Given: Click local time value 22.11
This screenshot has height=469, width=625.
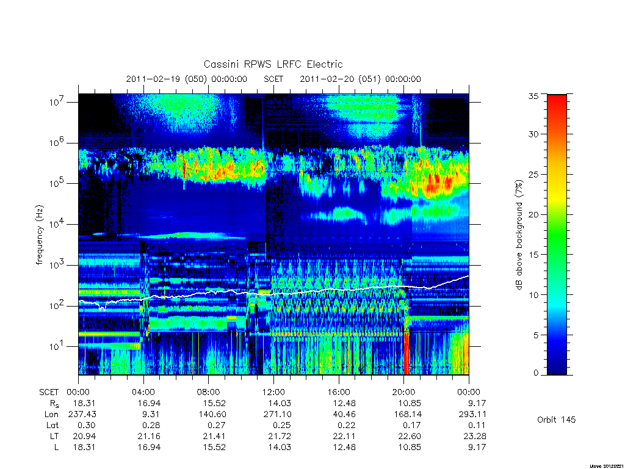Looking at the screenshot, I should [x=344, y=436].
